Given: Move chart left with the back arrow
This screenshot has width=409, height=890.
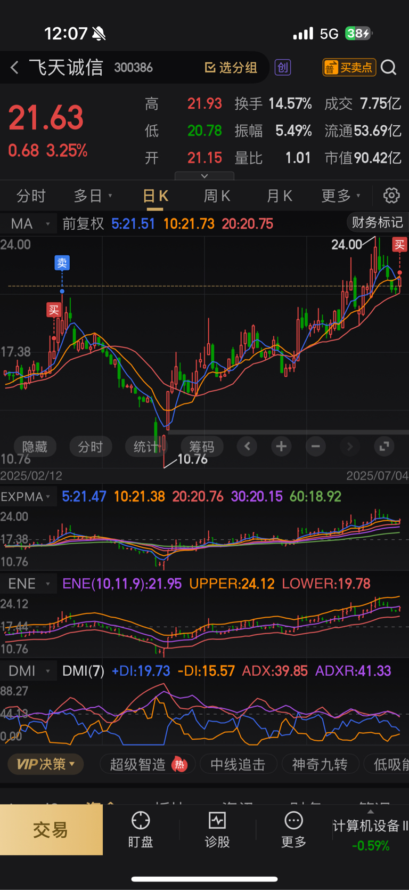Looking at the screenshot, I should [247, 446].
